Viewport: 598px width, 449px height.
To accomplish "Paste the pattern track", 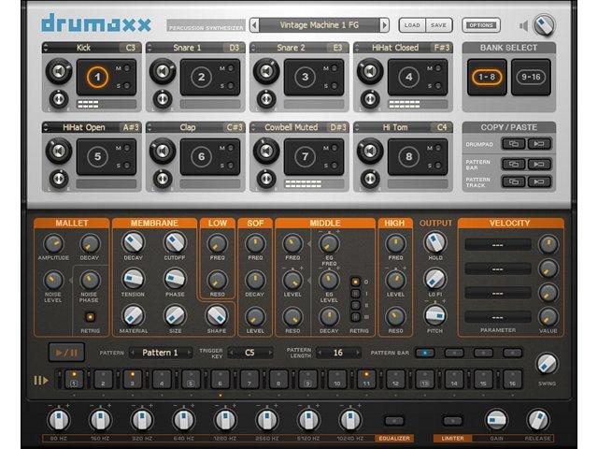I will pyautogui.click(x=539, y=181).
